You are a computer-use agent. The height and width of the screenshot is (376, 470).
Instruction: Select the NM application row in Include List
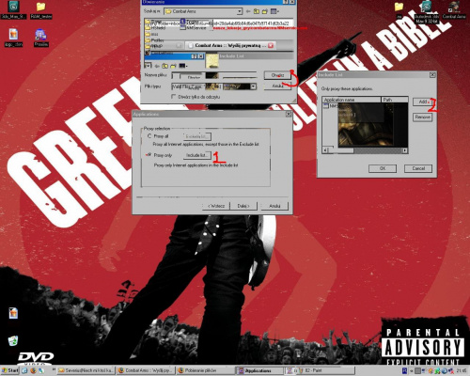[331, 106]
